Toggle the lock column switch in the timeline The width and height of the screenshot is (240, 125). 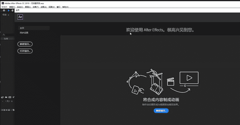(x=9, y=110)
